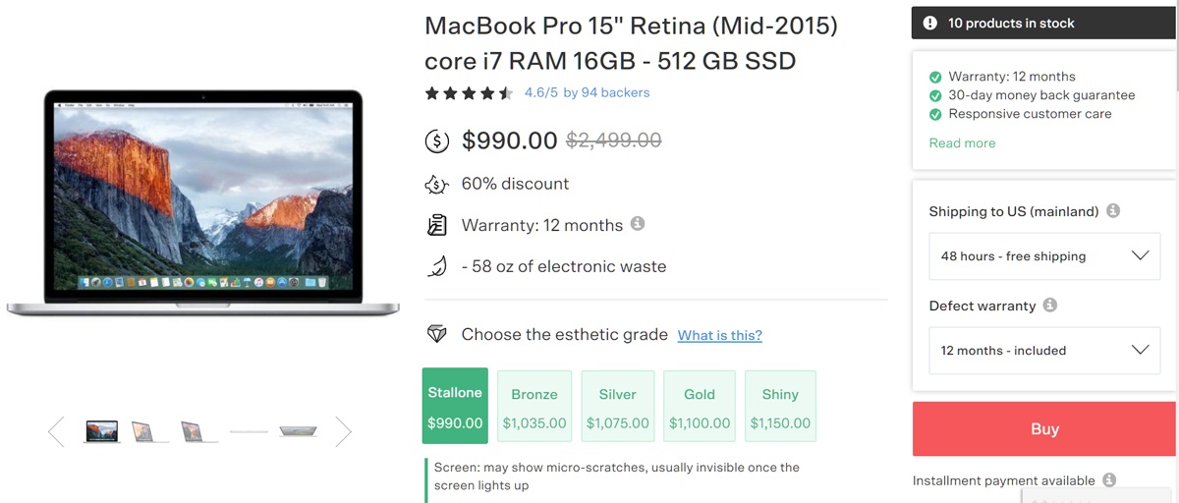Expand the defect warranty dropdown
Image resolution: width=1179 pixels, height=503 pixels.
pos(1043,351)
